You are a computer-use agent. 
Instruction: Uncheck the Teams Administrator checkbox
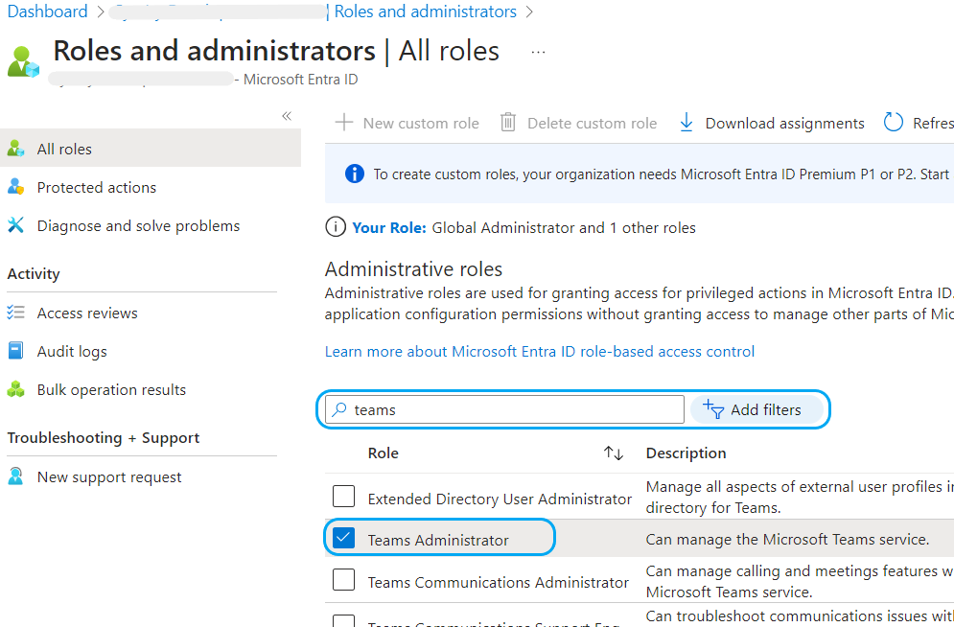343,538
